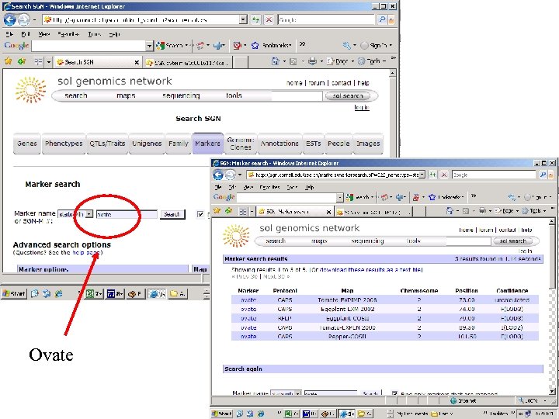Open Favorites star in Marker search window
559x419 pixels.
(217, 211)
